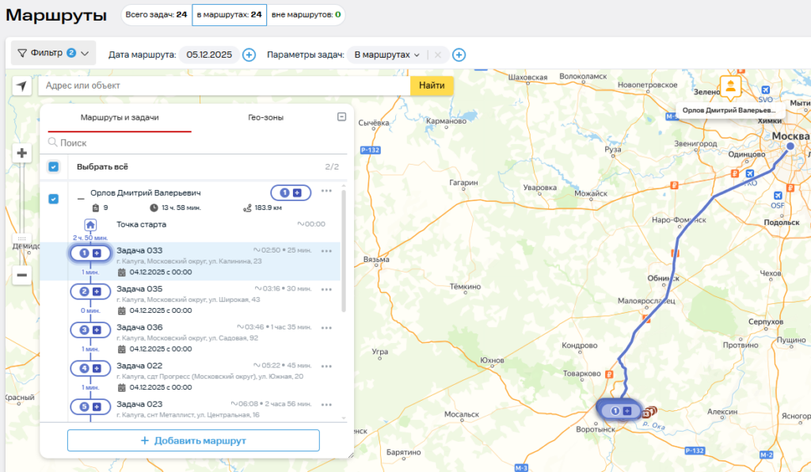The image size is (811, 472).
Task: Toggle the Выбрать всё checkbox
Action: [53, 167]
